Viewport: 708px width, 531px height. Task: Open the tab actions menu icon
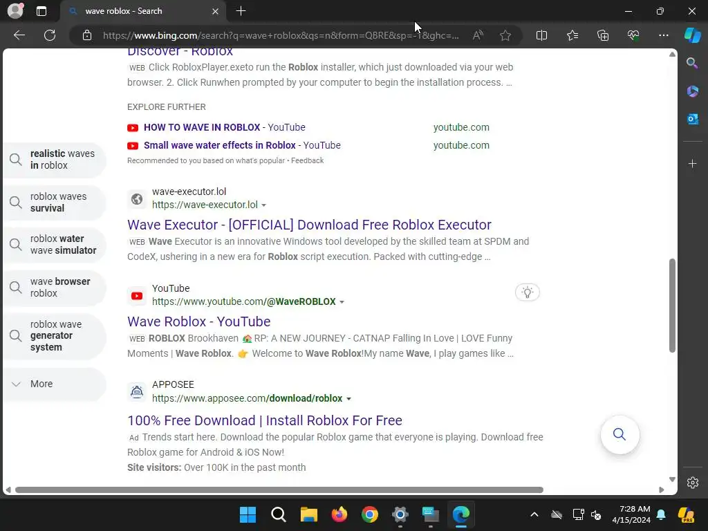pos(41,11)
